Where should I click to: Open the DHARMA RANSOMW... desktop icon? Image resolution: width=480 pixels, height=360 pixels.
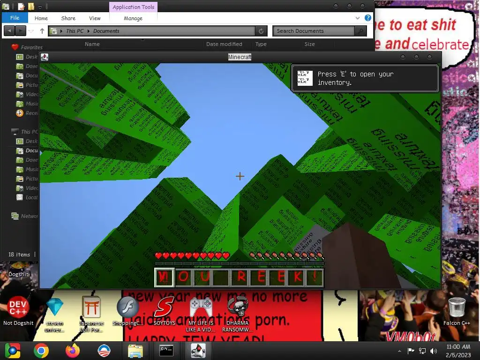237,315
